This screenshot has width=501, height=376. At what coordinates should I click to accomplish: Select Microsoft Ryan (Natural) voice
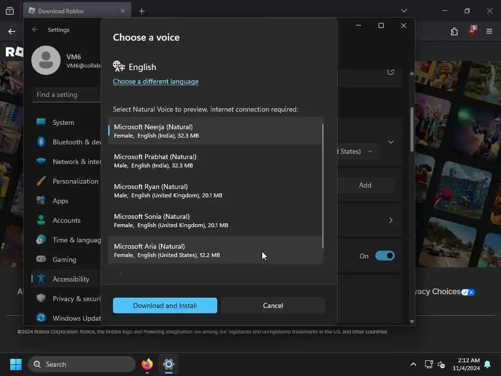(x=215, y=190)
